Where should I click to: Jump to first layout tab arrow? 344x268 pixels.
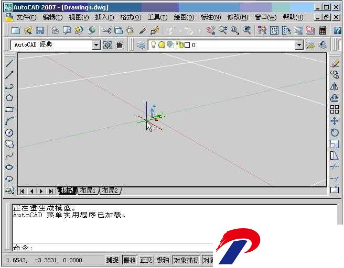click(21, 191)
